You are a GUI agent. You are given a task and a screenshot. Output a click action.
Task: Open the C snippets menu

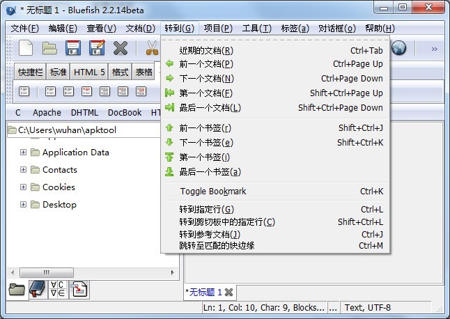18,112
